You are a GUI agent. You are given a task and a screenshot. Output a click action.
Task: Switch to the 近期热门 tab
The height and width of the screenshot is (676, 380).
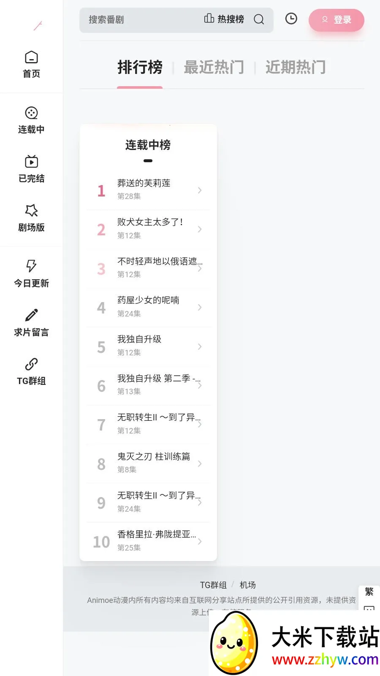296,67
